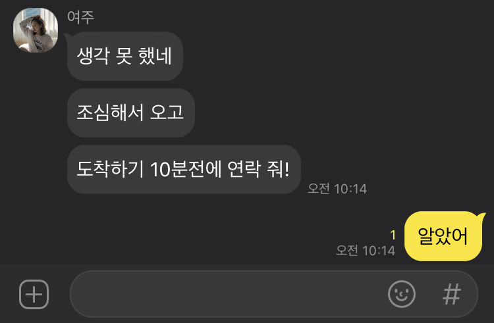Click the word '오고' in the second bubble
This screenshot has width=494, height=323.
[x=167, y=112]
